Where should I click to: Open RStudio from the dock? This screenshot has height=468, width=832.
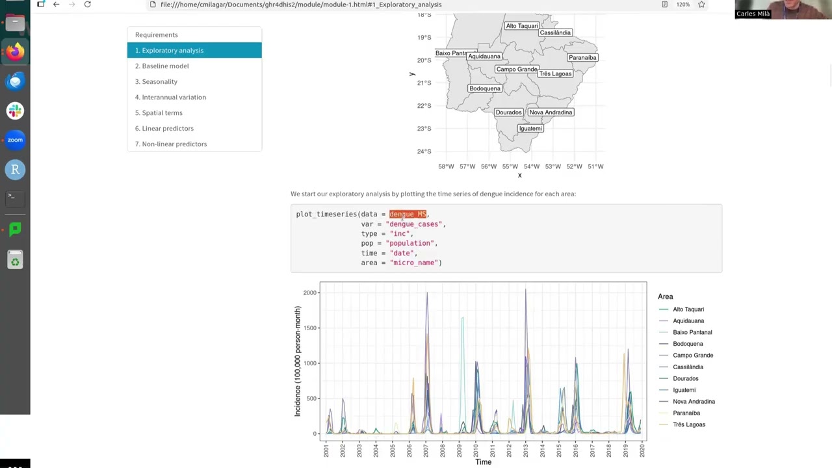click(x=15, y=170)
